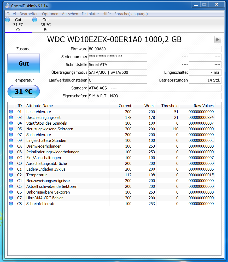Click the blue Gut health status button

click(x=24, y=63)
